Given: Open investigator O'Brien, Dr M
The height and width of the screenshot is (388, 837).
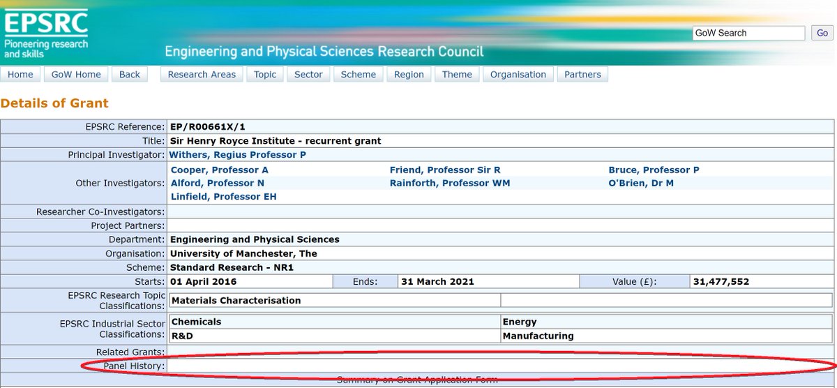Looking at the screenshot, I should [641, 184].
